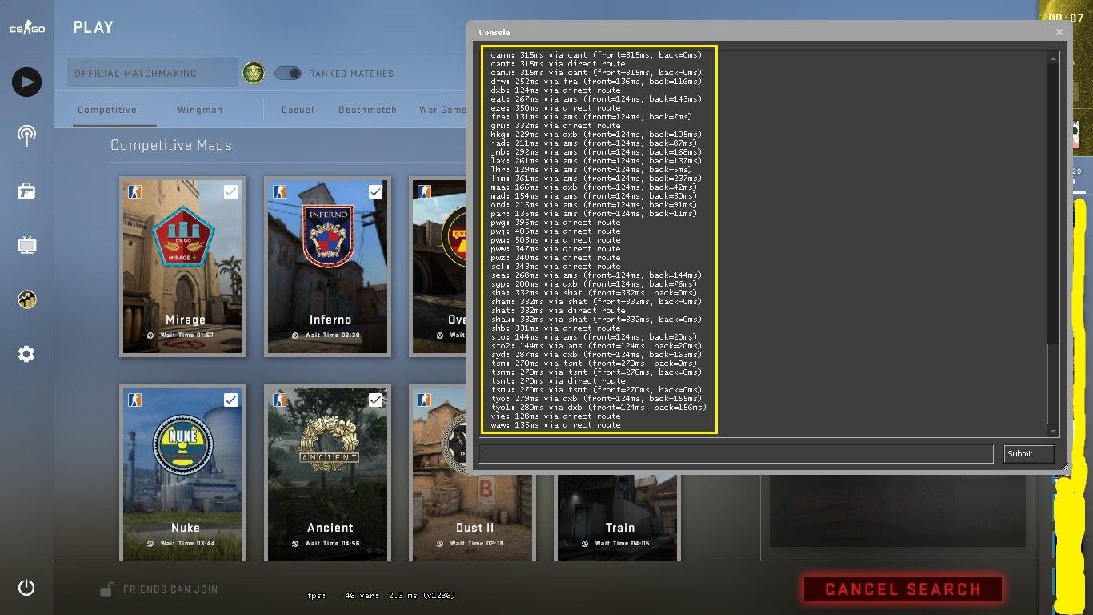Click the clock icon under Train
1093x615 pixels.
click(x=585, y=544)
